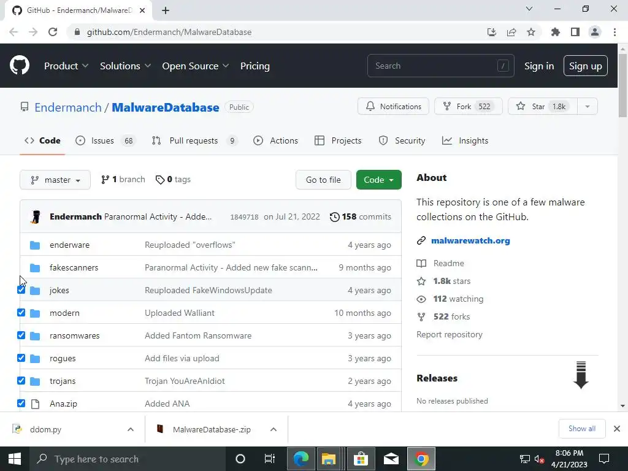Uncheck the rogues folder checkbox
Viewport: 628px width, 471px height.
(21, 358)
